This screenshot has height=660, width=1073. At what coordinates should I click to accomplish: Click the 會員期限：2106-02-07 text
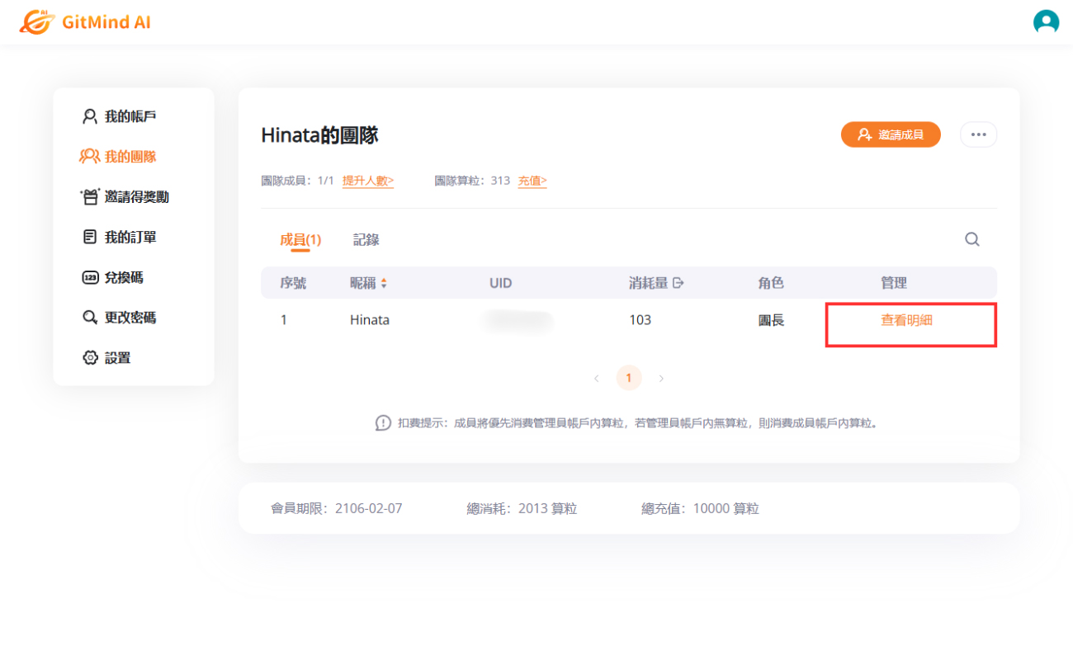(x=337, y=509)
